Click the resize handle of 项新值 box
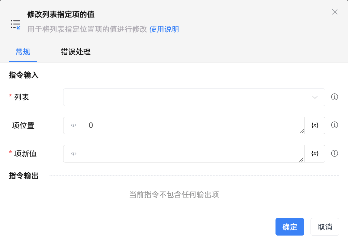 (x=301, y=160)
